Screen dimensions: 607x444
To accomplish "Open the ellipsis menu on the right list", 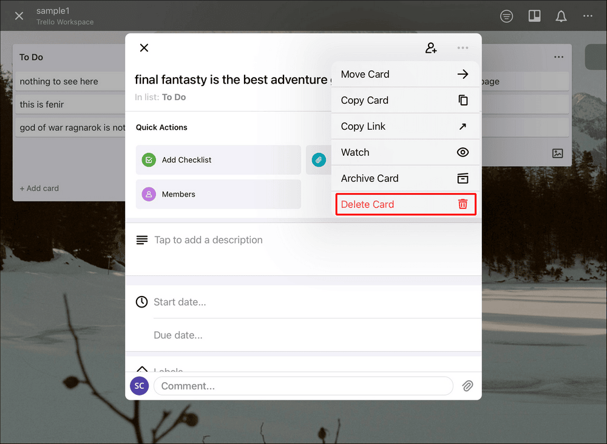I will [558, 56].
